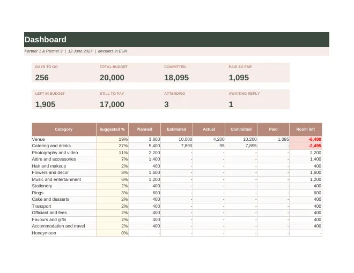Select the Paid column header
This screenshot has height=273, width=354.
[x=273, y=130]
